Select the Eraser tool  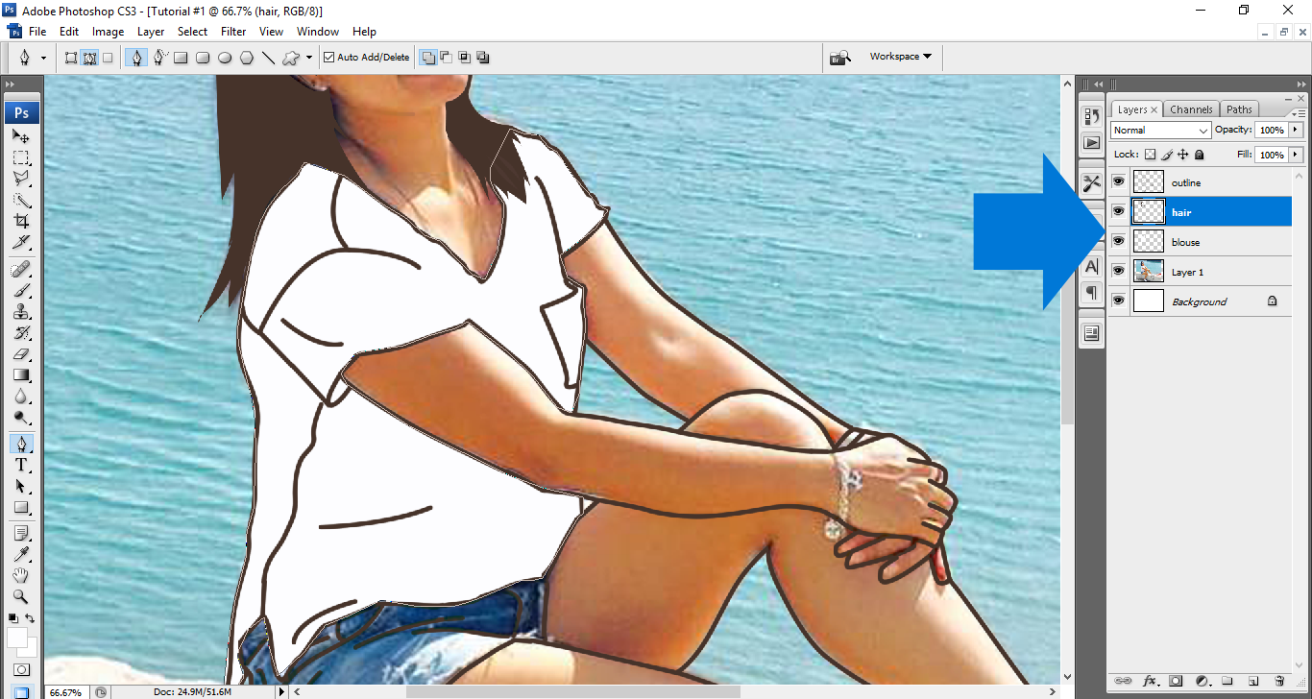(x=21, y=353)
